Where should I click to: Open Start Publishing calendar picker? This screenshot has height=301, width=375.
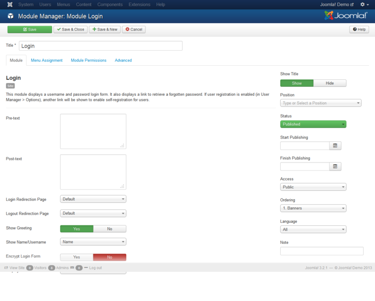click(335, 145)
